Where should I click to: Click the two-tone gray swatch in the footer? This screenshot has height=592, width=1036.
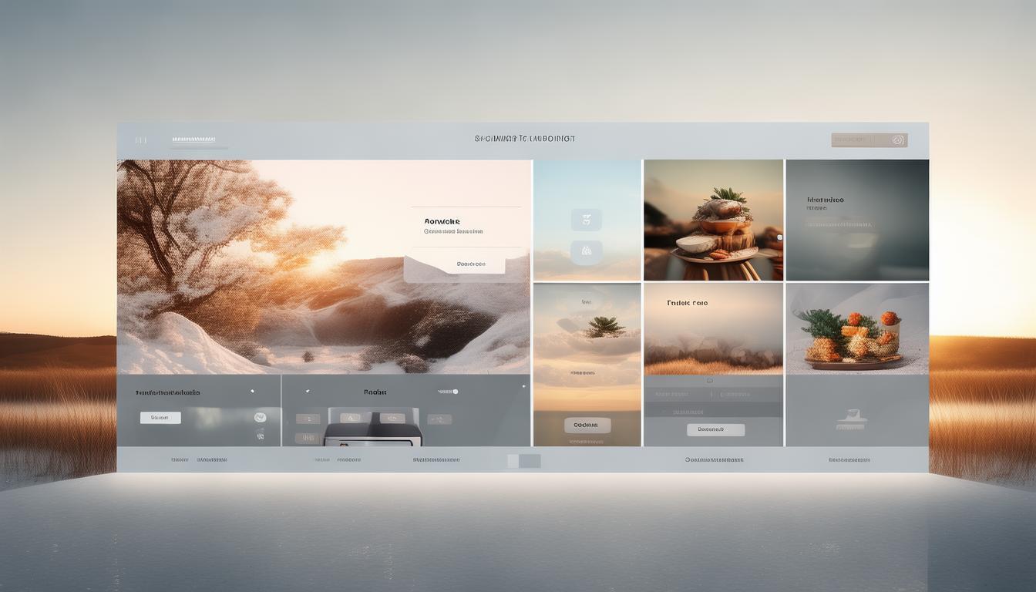[x=524, y=461]
